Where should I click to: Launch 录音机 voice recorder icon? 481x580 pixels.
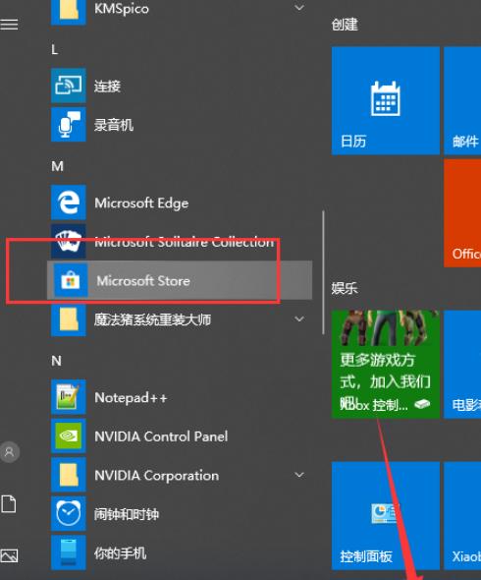69,124
